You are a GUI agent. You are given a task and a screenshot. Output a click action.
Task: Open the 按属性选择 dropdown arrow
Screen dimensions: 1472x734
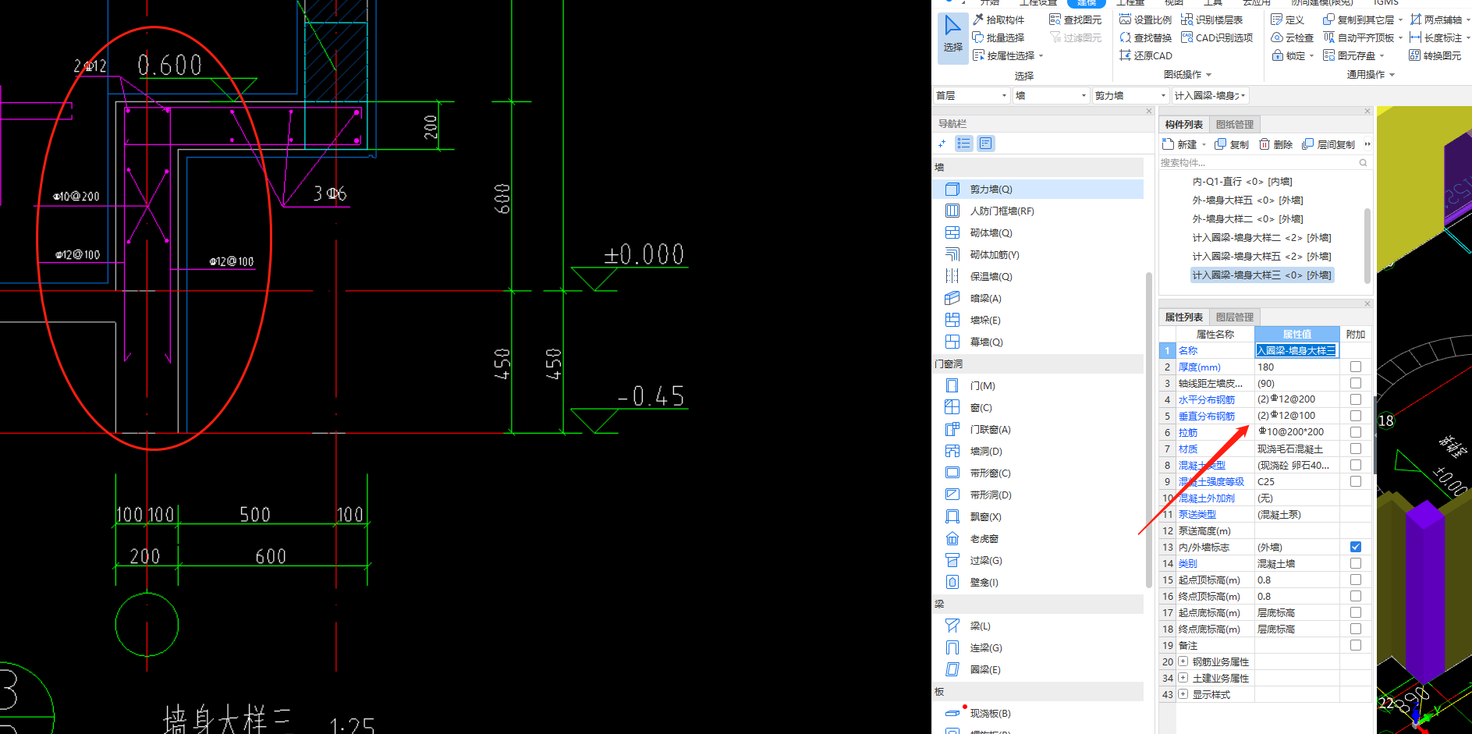pyautogui.click(x=1041, y=56)
